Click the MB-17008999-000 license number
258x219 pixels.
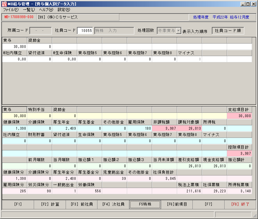pos(19,17)
